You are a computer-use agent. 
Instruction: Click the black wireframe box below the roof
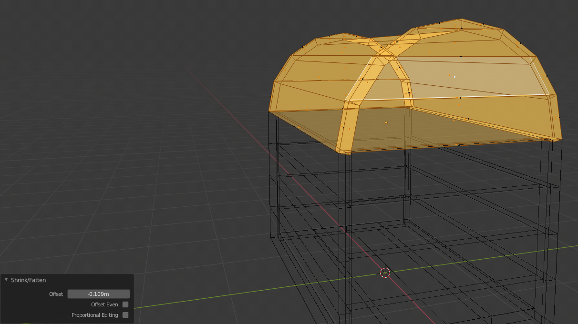(x=410, y=229)
